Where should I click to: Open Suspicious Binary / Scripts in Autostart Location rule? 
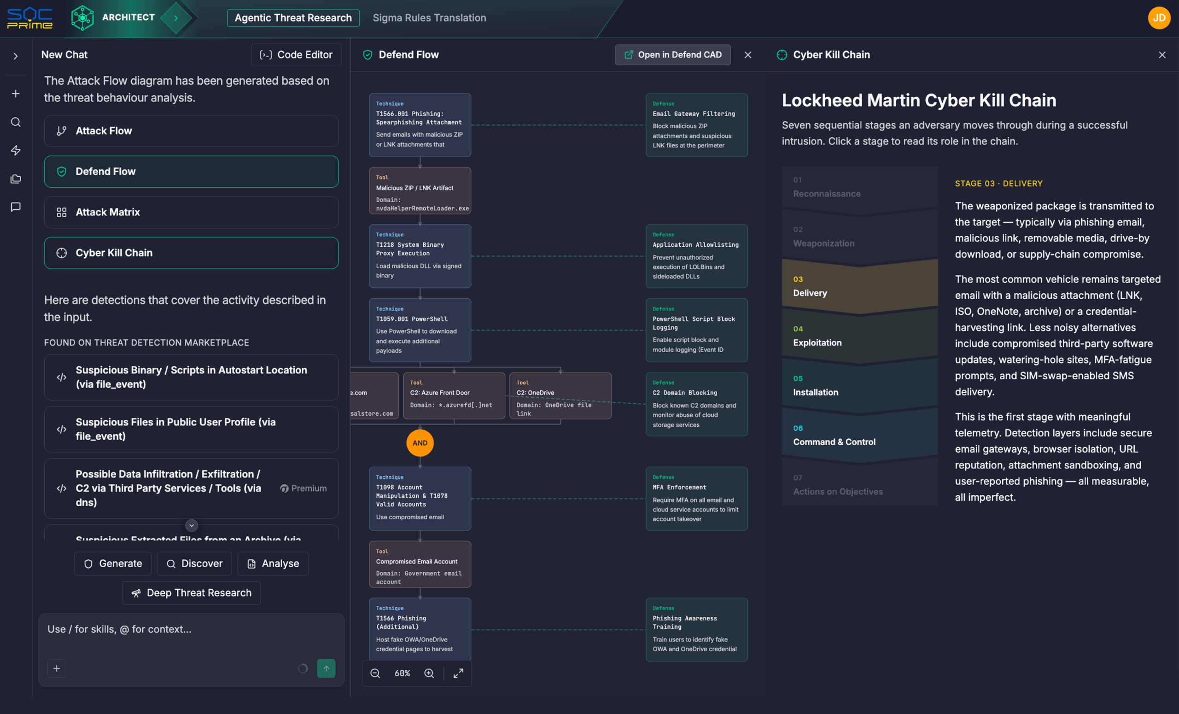pyautogui.click(x=191, y=377)
